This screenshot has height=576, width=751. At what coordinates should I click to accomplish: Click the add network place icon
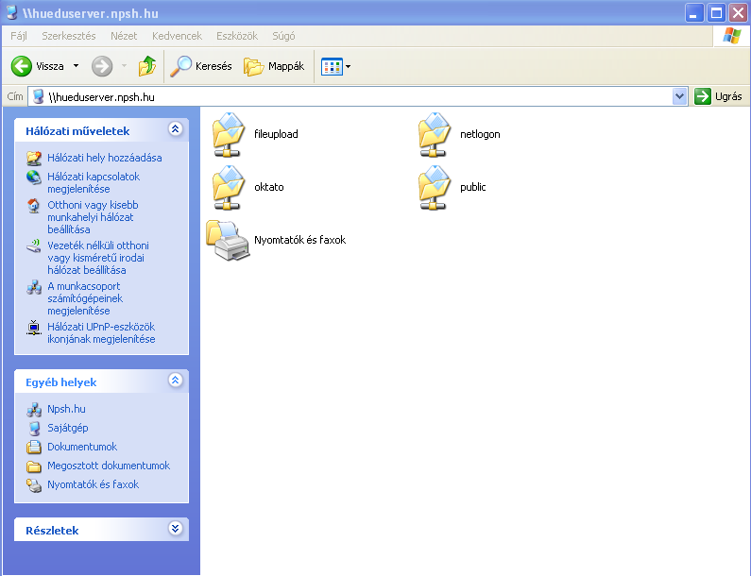pyautogui.click(x=33, y=158)
